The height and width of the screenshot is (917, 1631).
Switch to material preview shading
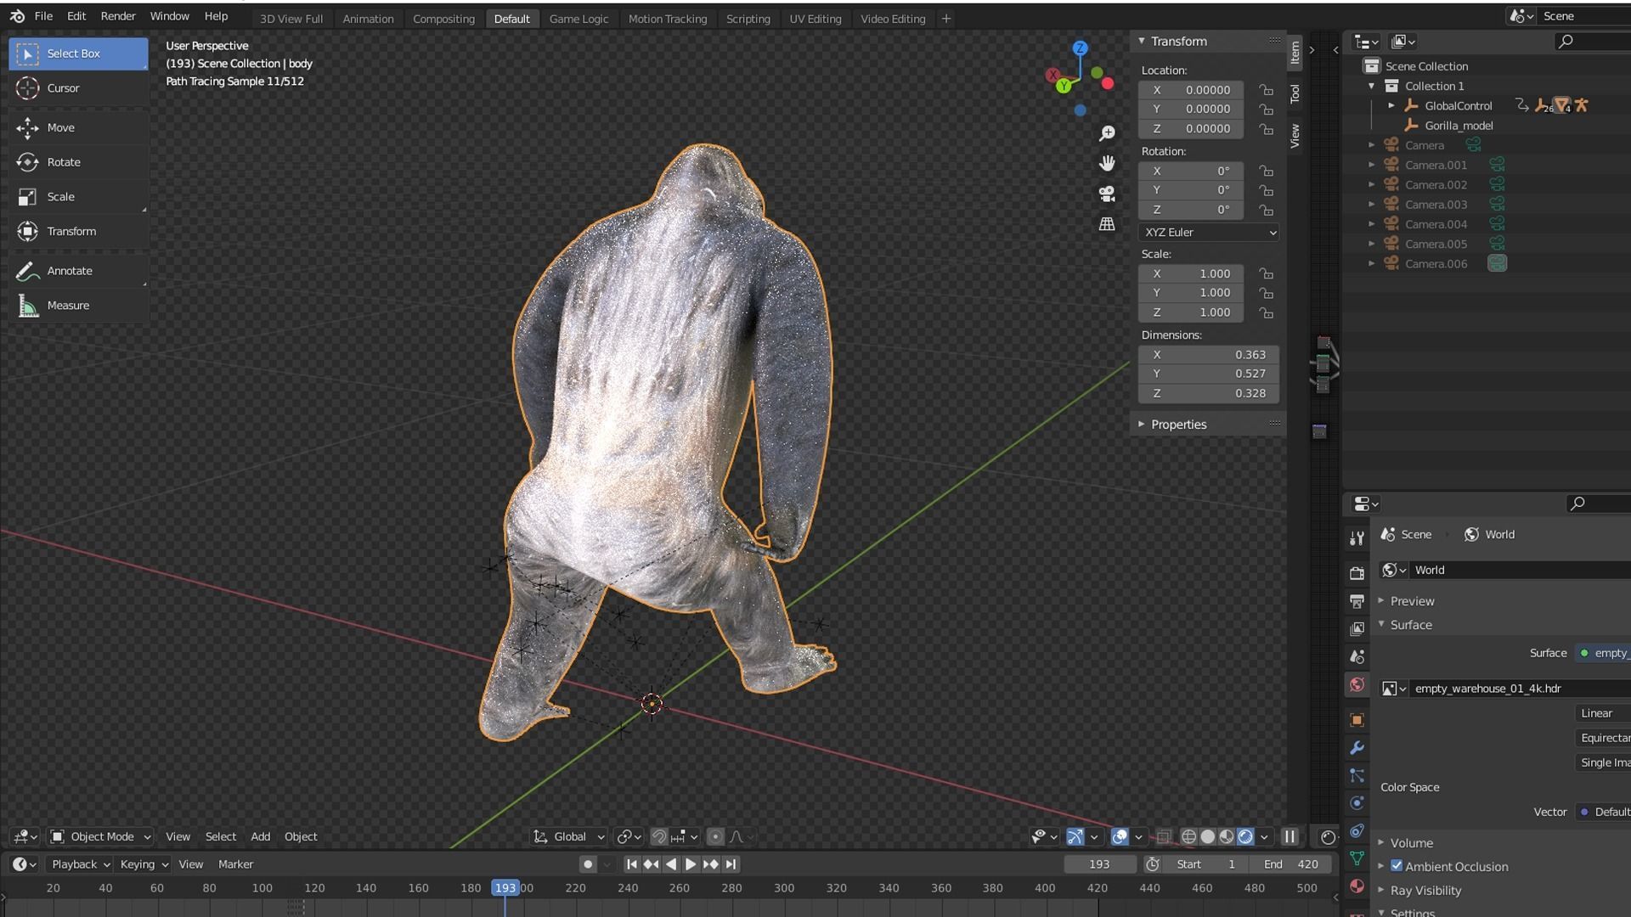1226,837
